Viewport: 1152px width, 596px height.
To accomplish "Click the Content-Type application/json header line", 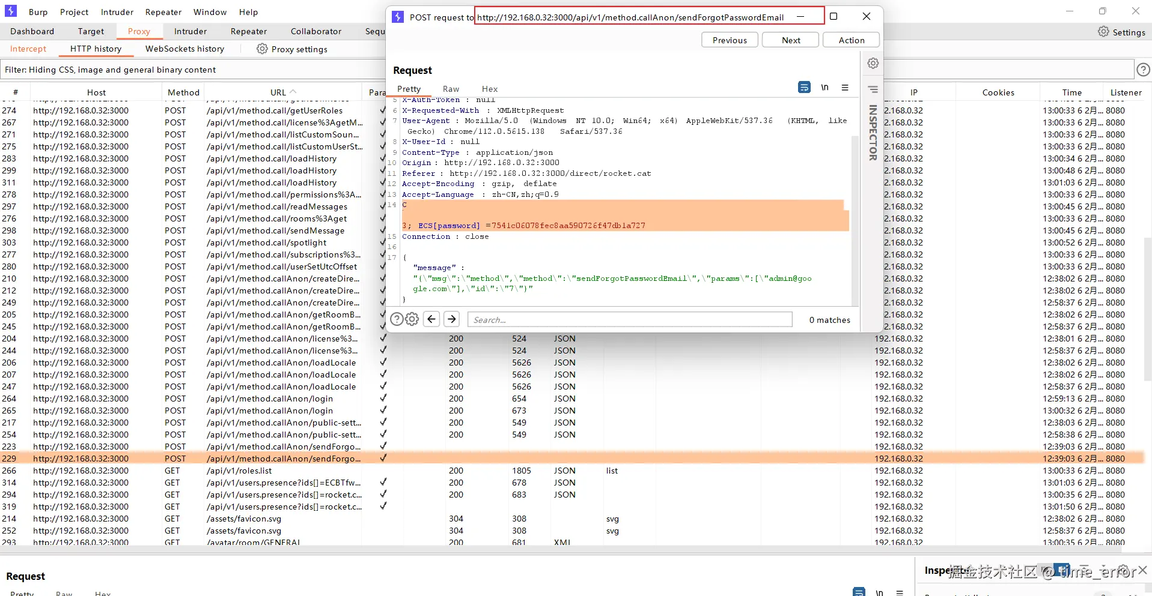I will point(477,152).
